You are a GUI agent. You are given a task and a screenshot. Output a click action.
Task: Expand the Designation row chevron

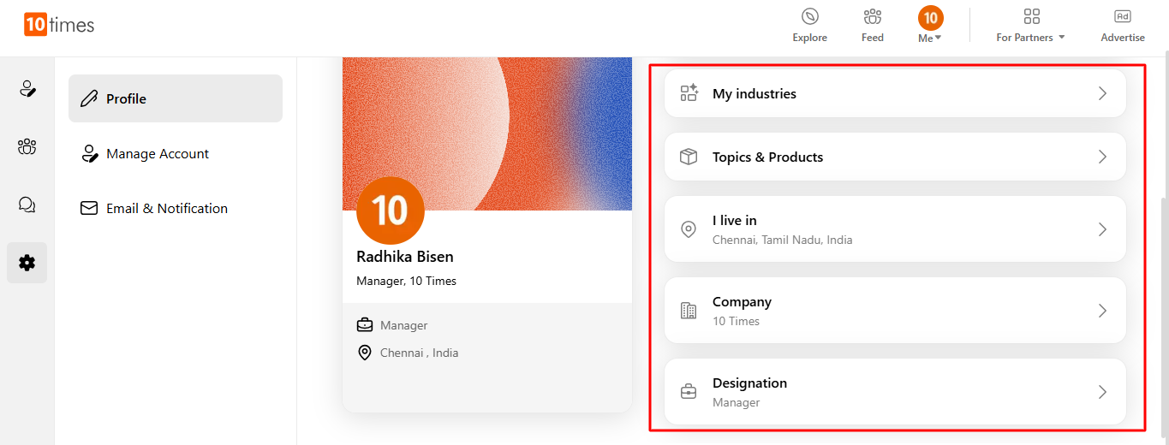pyautogui.click(x=1102, y=392)
